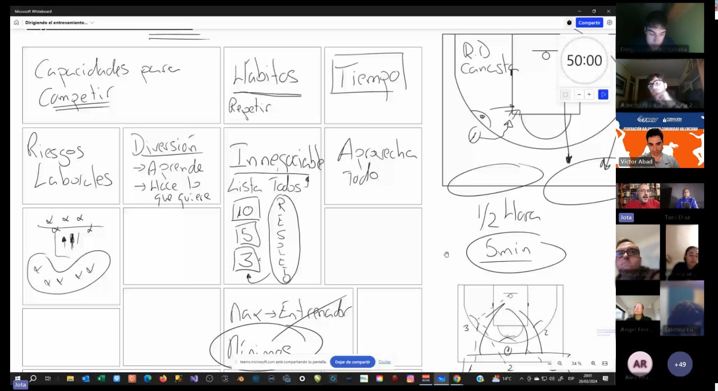
Task: Zoom out the whiteboard canvas
Action: [x=560, y=363]
